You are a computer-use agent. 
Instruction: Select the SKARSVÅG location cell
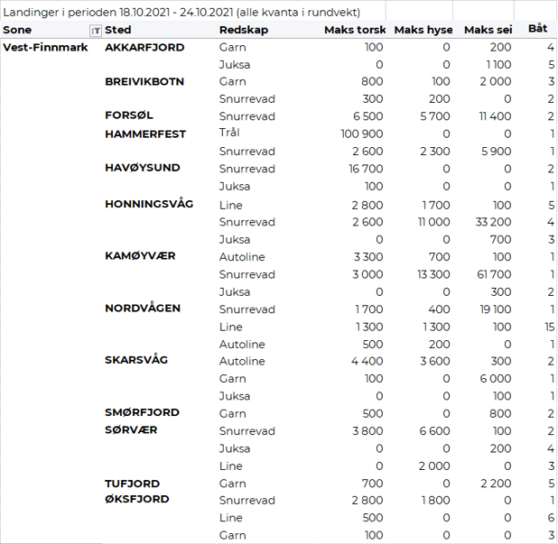tap(138, 360)
